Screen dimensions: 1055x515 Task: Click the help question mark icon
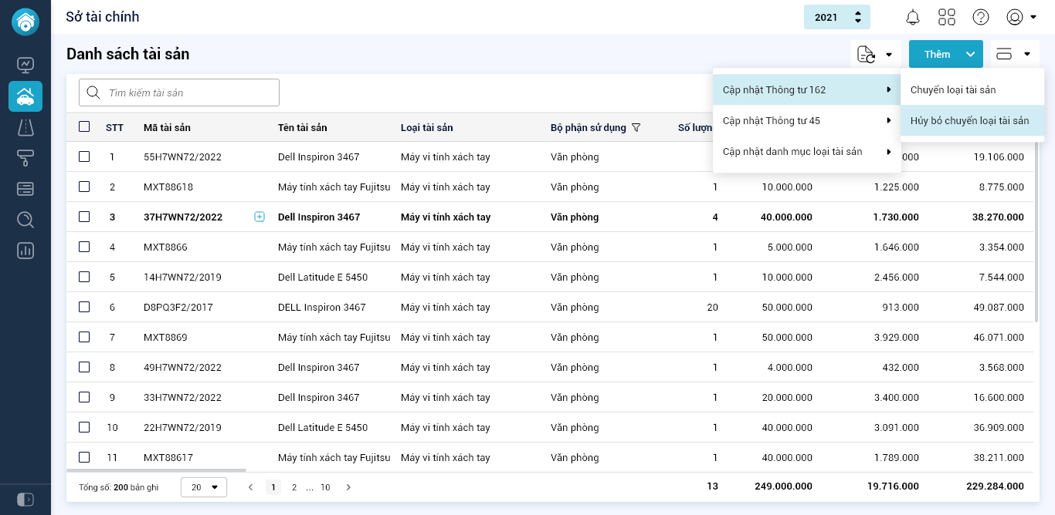981,17
